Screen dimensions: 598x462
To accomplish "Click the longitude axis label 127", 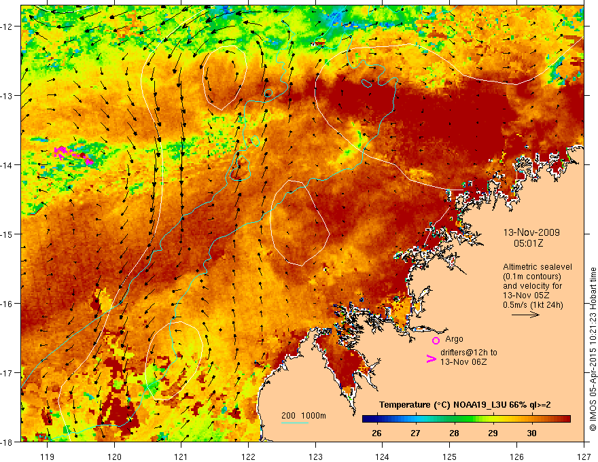I will click(584, 457).
